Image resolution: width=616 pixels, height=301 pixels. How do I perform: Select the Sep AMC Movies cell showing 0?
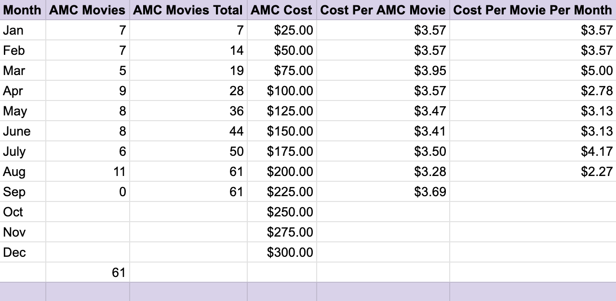[x=88, y=192]
